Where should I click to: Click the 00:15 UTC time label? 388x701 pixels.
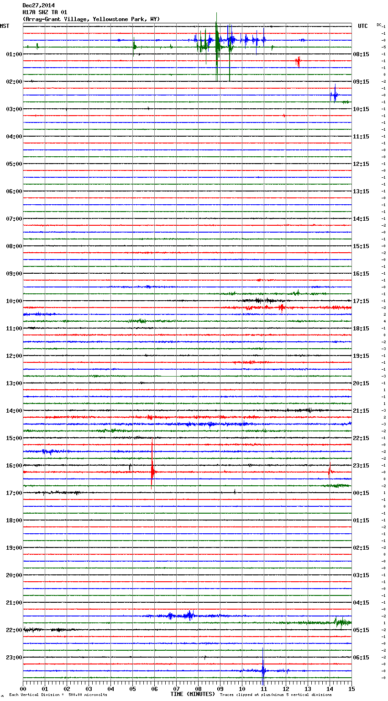pyautogui.click(x=361, y=493)
